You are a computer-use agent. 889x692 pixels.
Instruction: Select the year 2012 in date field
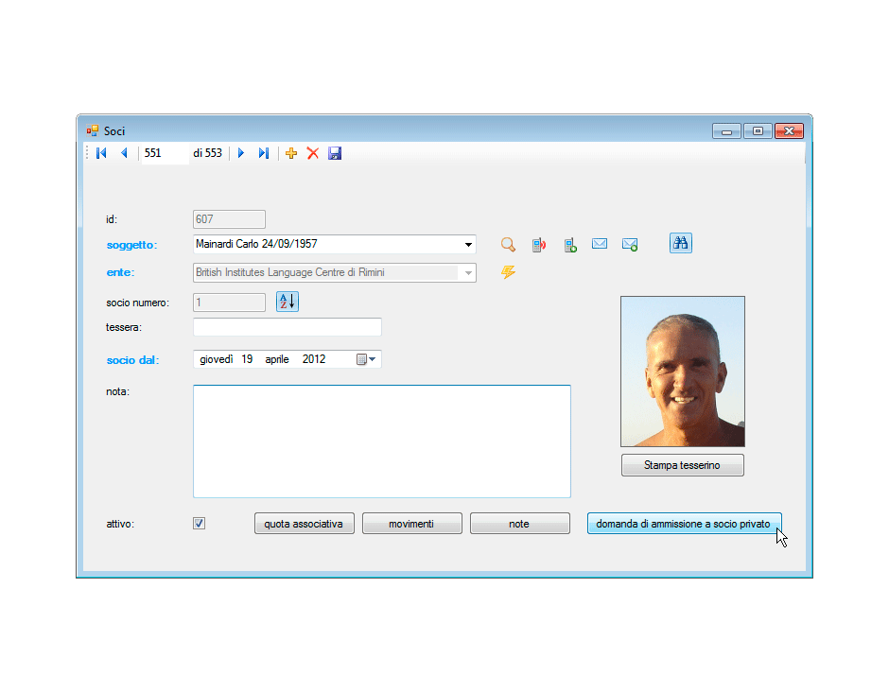tap(314, 359)
